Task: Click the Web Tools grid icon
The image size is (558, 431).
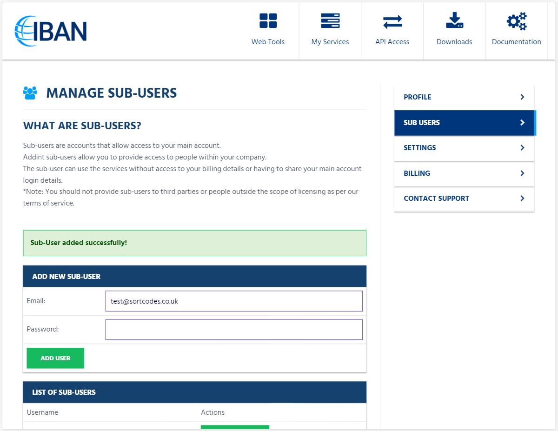Action: click(268, 21)
